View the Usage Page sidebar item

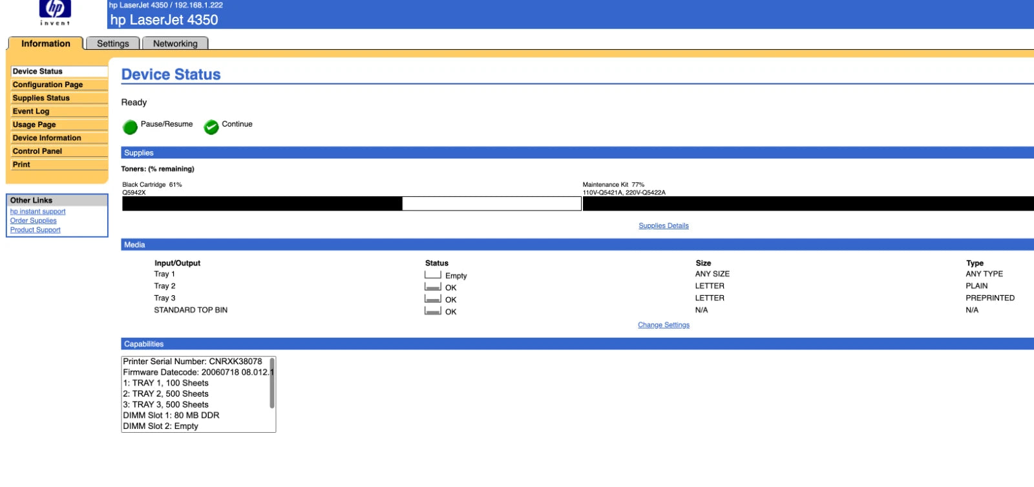[59, 125]
